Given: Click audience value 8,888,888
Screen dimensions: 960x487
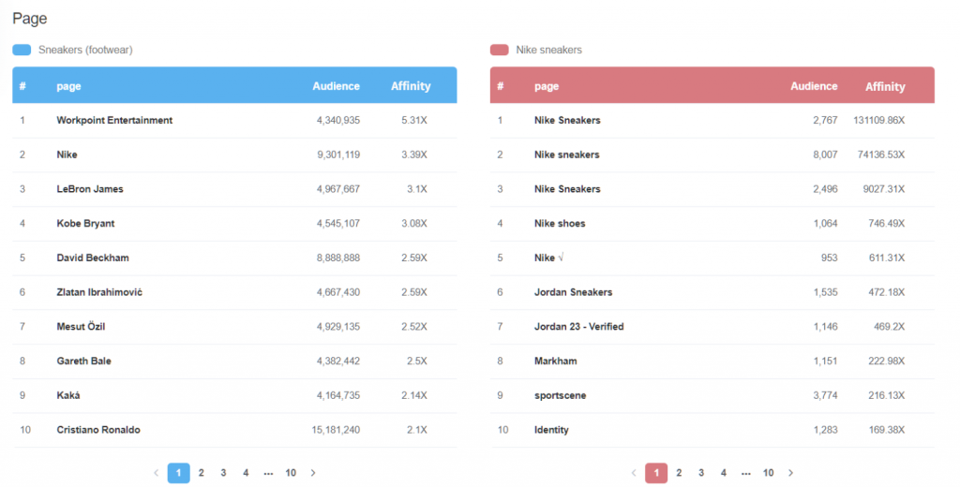Looking at the screenshot, I should (x=337, y=258).
